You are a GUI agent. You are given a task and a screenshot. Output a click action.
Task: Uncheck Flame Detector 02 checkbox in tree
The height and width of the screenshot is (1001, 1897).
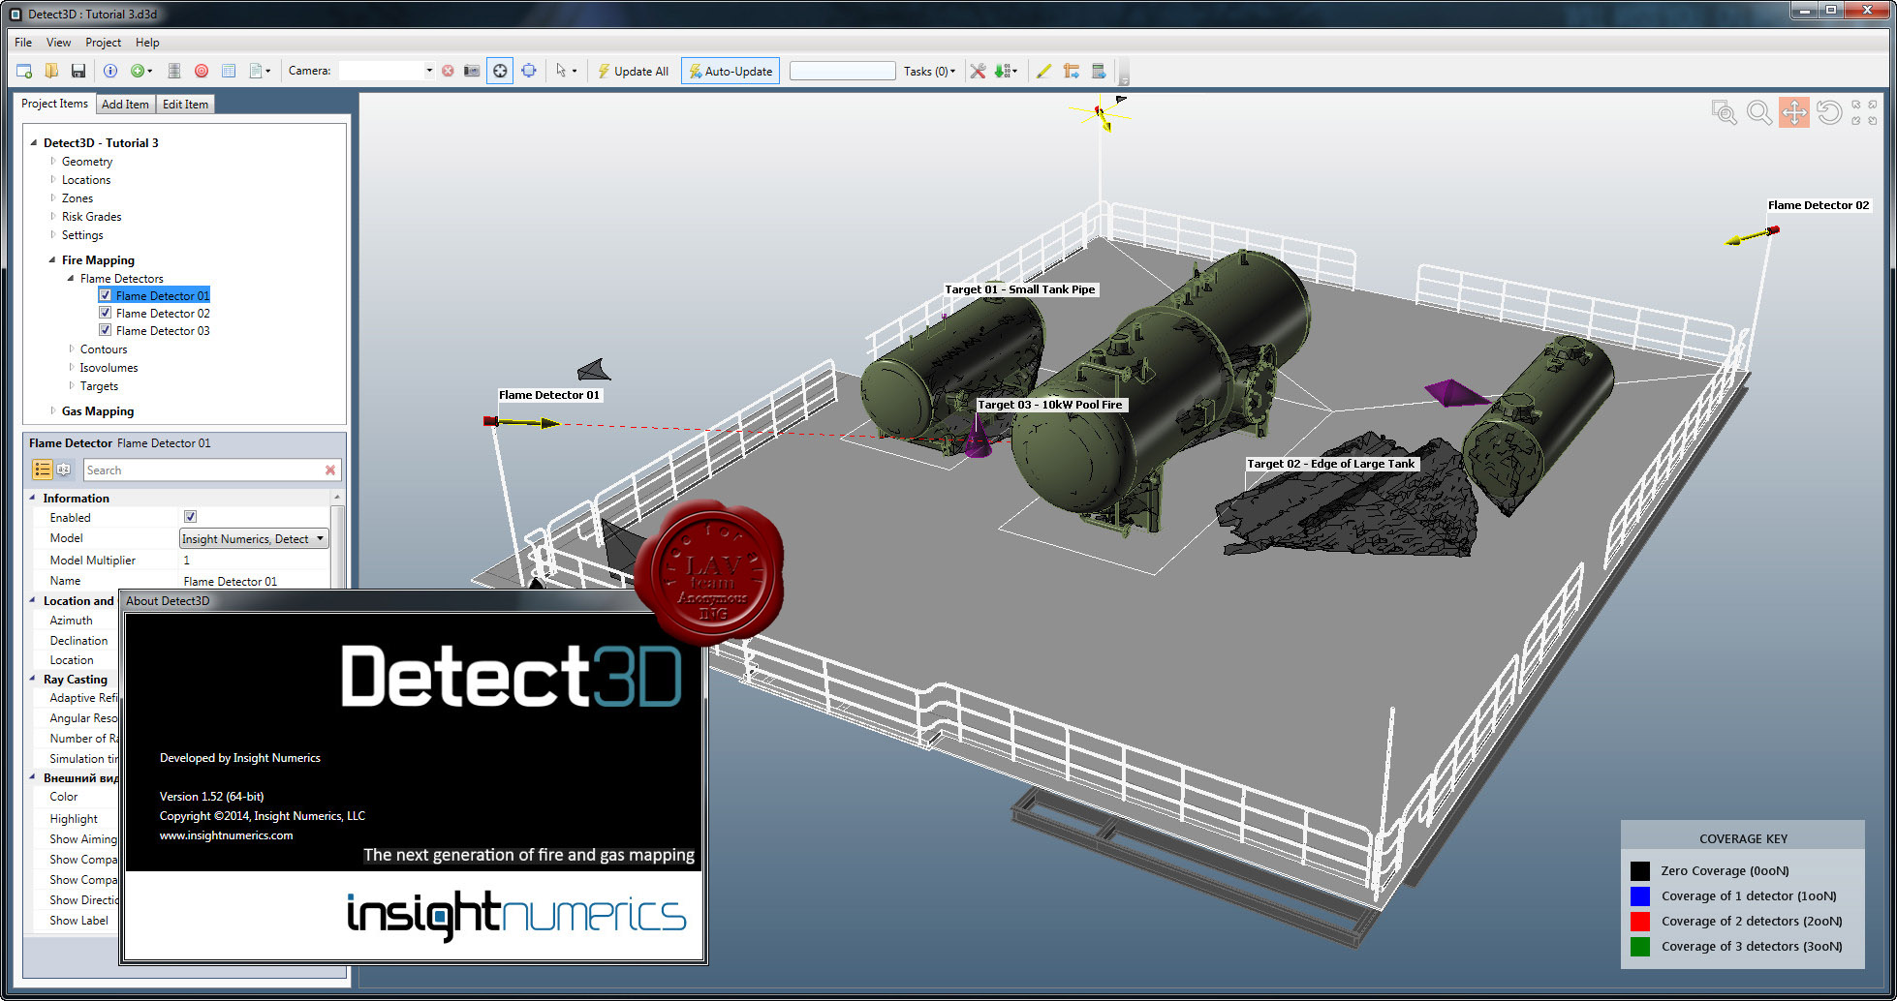click(x=105, y=313)
